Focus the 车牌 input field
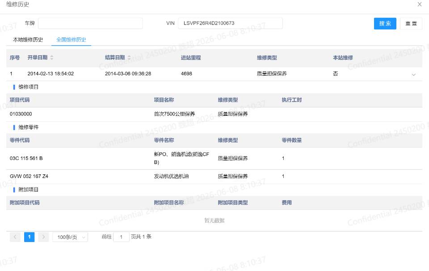 [x=90, y=23]
